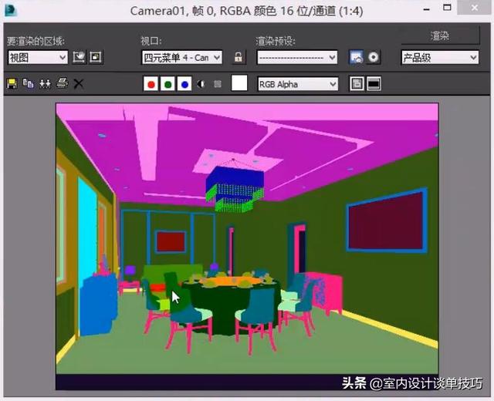Click the Save Image floppy disk icon
494x401 pixels.
tap(12, 84)
